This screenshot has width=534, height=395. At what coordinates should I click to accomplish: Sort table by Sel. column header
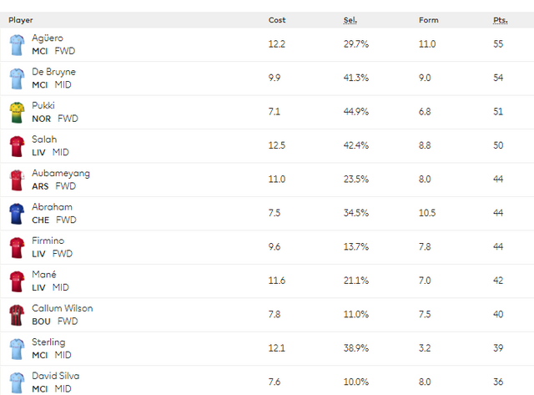(350, 20)
